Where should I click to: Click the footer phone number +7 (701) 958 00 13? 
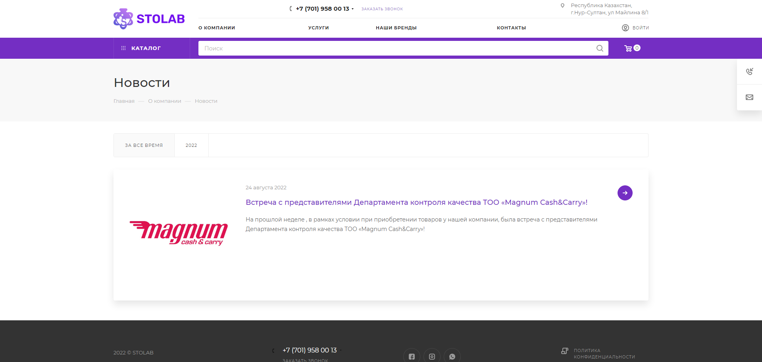tap(310, 350)
